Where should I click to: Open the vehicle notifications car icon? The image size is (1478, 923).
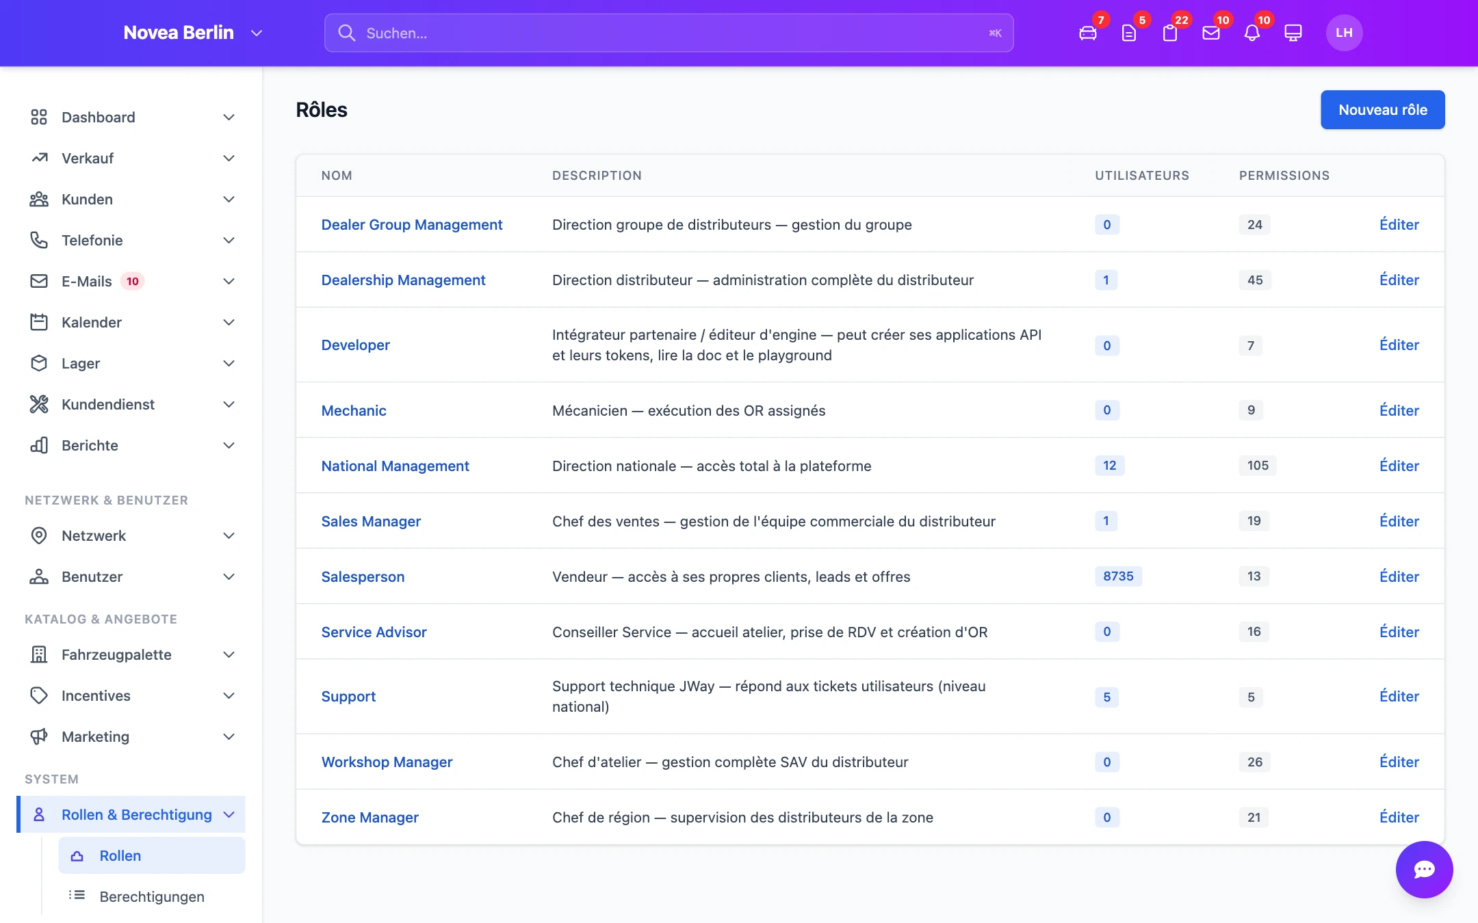click(1088, 33)
